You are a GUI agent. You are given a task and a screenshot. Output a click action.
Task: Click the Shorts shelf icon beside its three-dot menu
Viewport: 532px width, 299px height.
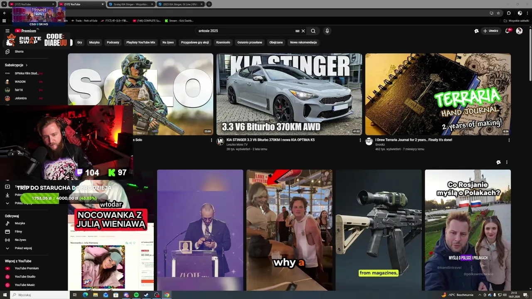coord(498,162)
